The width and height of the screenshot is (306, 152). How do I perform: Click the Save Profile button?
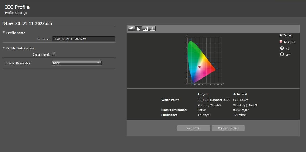[x=193, y=128]
